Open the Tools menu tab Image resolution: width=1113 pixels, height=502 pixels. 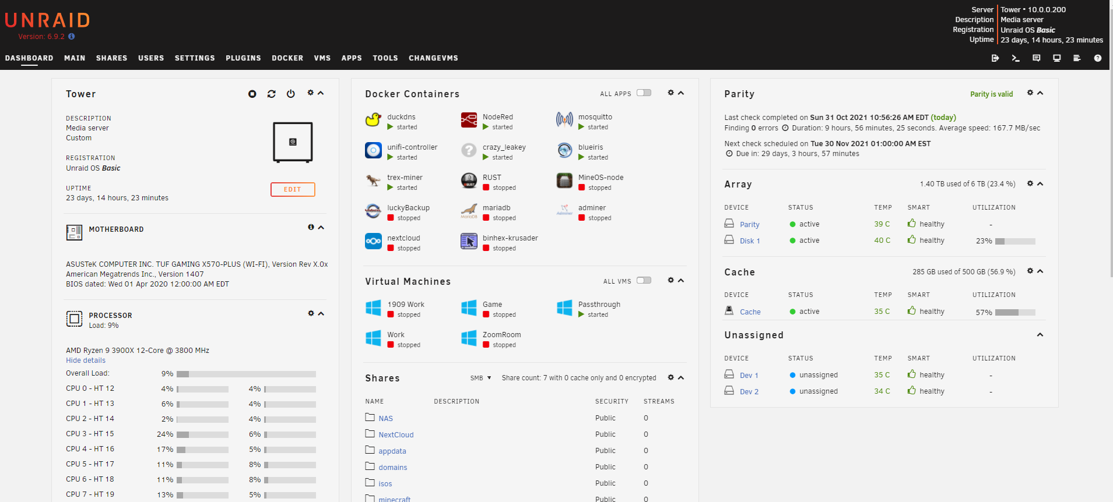pyautogui.click(x=385, y=58)
